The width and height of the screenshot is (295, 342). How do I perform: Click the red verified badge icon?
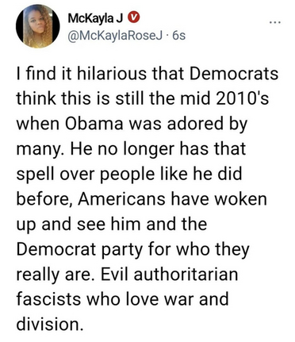[x=133, y=18]
